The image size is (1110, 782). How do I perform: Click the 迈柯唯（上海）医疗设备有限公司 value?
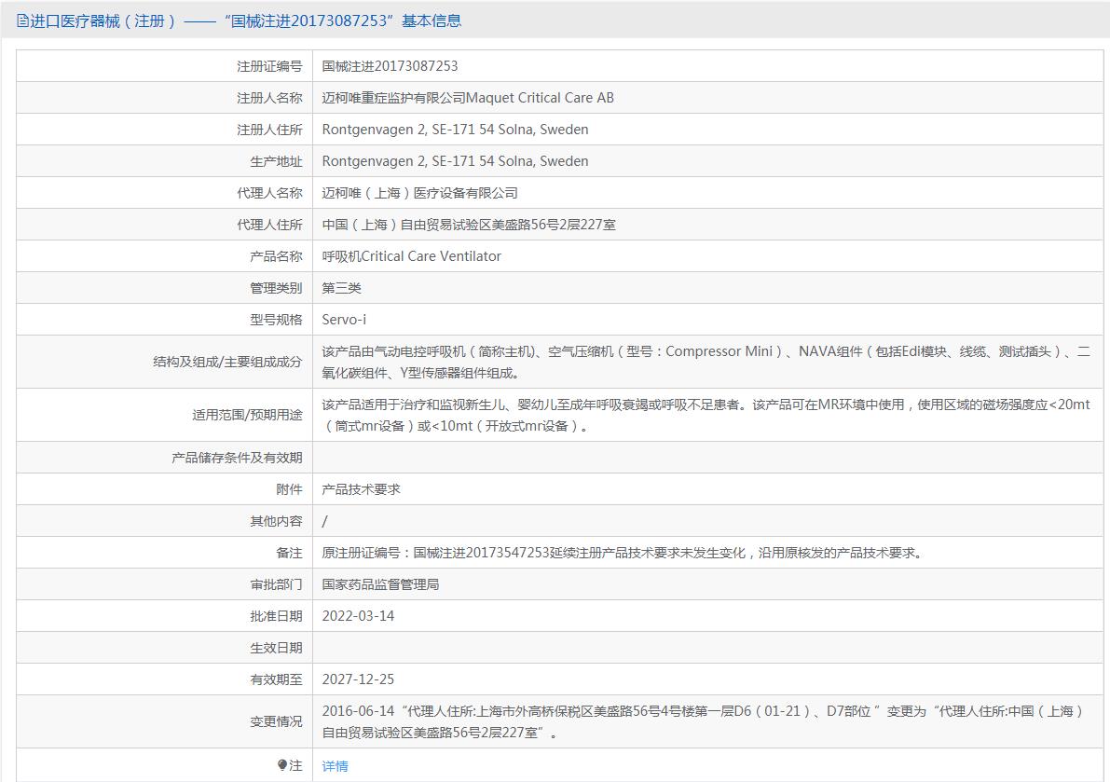tap(419, 193)
